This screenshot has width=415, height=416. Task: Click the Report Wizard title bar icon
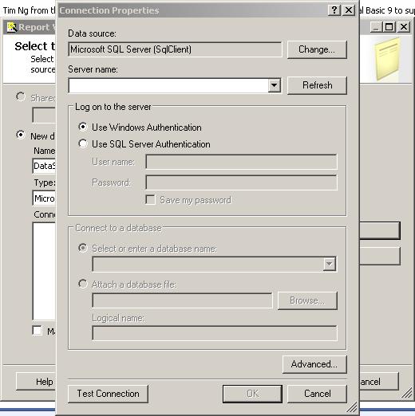coord(12,27)
